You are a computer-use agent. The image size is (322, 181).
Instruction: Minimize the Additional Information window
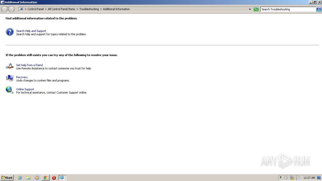pos(311,2)
